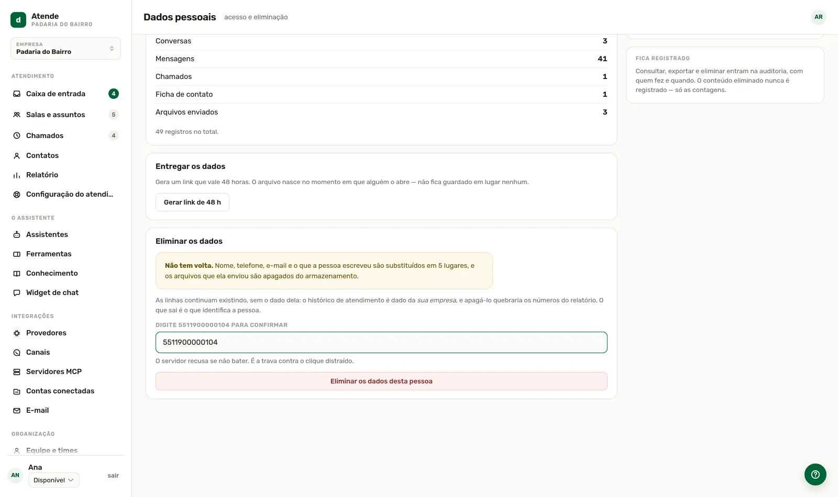Click the E-mail envelope icon
Image resolution: width=838 pixels, height=497 pixels.
coord(17,410)
